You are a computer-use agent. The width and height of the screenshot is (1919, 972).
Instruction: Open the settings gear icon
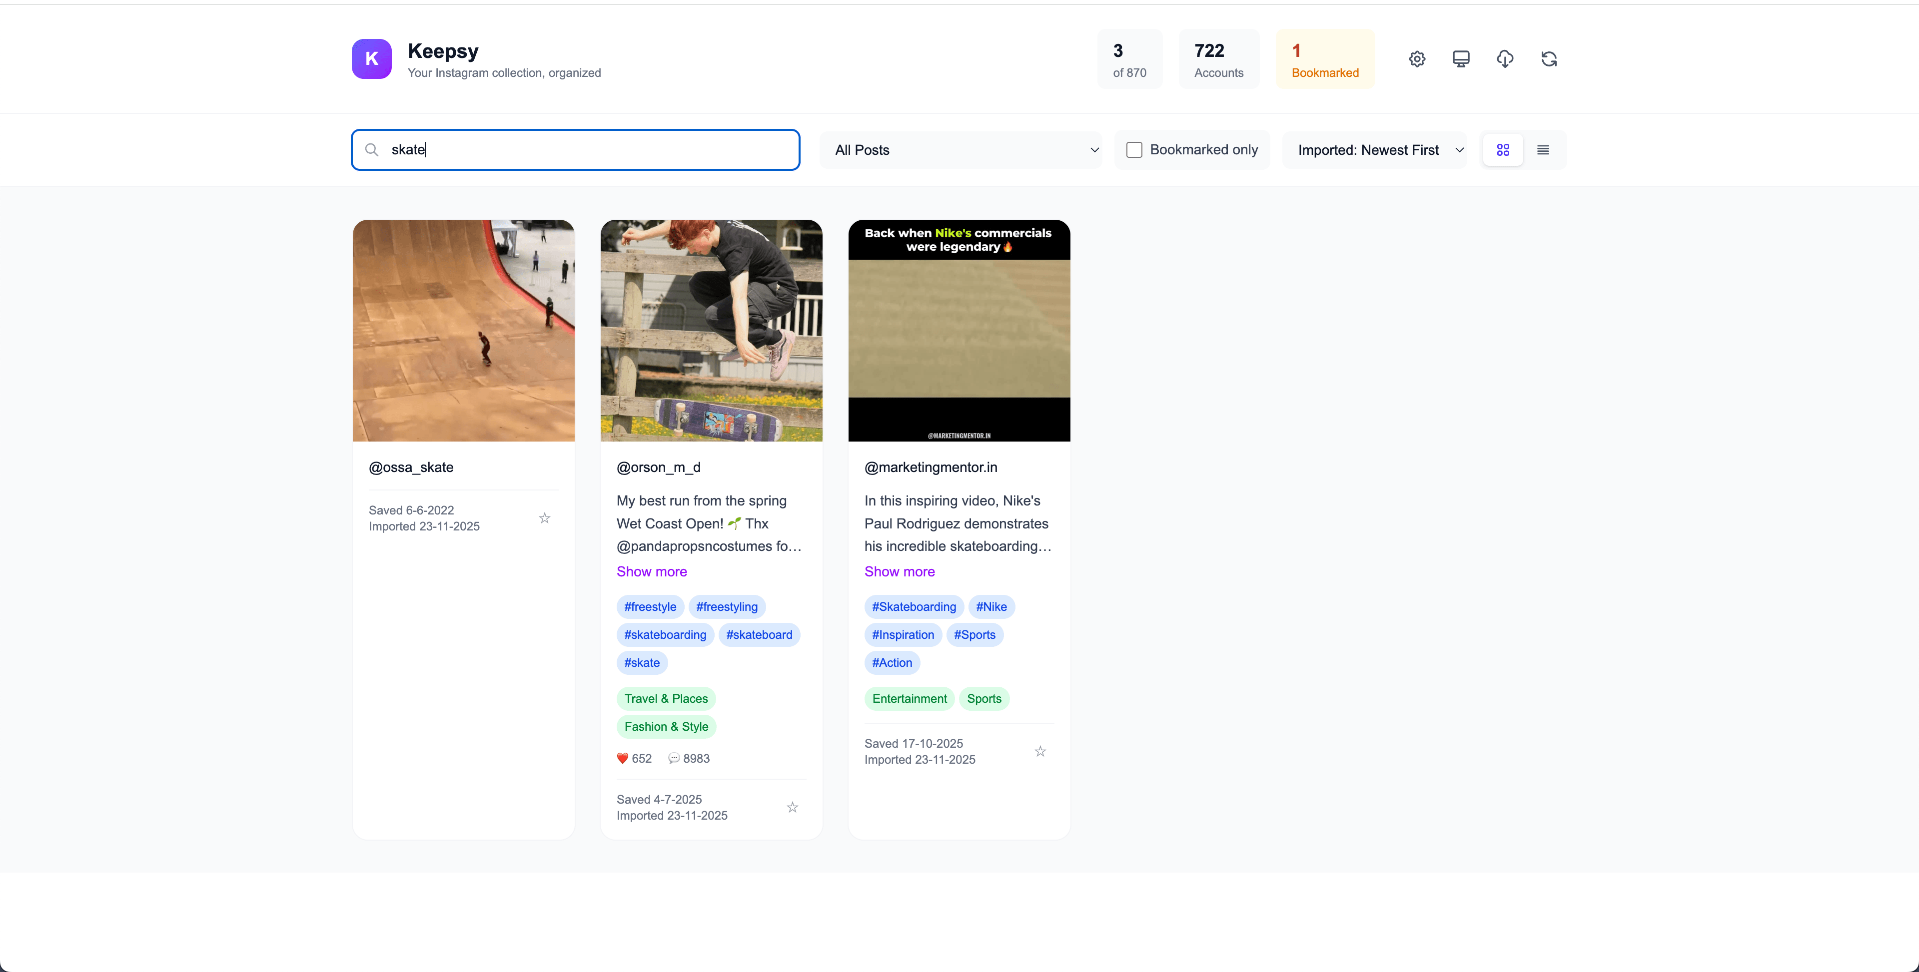coord(1417,59)
